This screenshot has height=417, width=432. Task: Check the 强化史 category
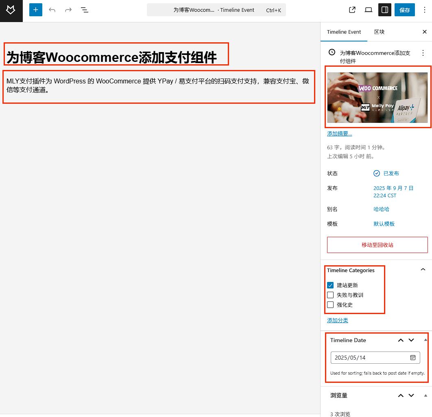coord(330,305)
